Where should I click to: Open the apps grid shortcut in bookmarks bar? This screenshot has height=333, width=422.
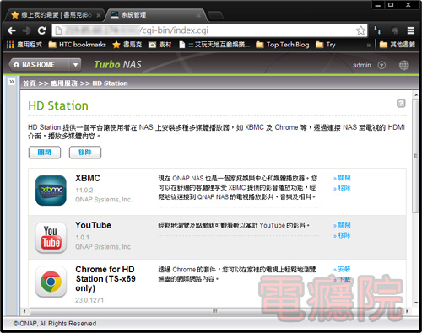[x=10, y=45]
